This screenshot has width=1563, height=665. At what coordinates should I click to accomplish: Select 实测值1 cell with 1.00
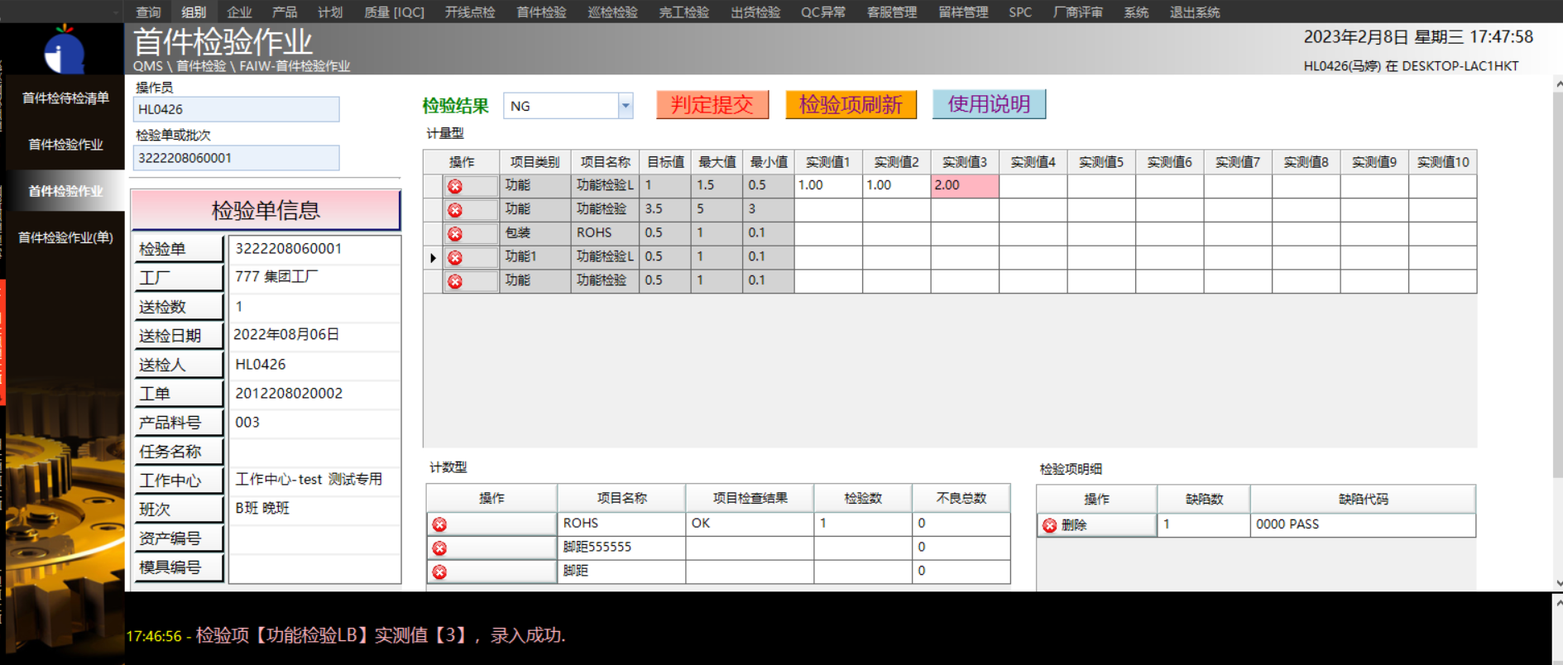[x=828, y=185]
